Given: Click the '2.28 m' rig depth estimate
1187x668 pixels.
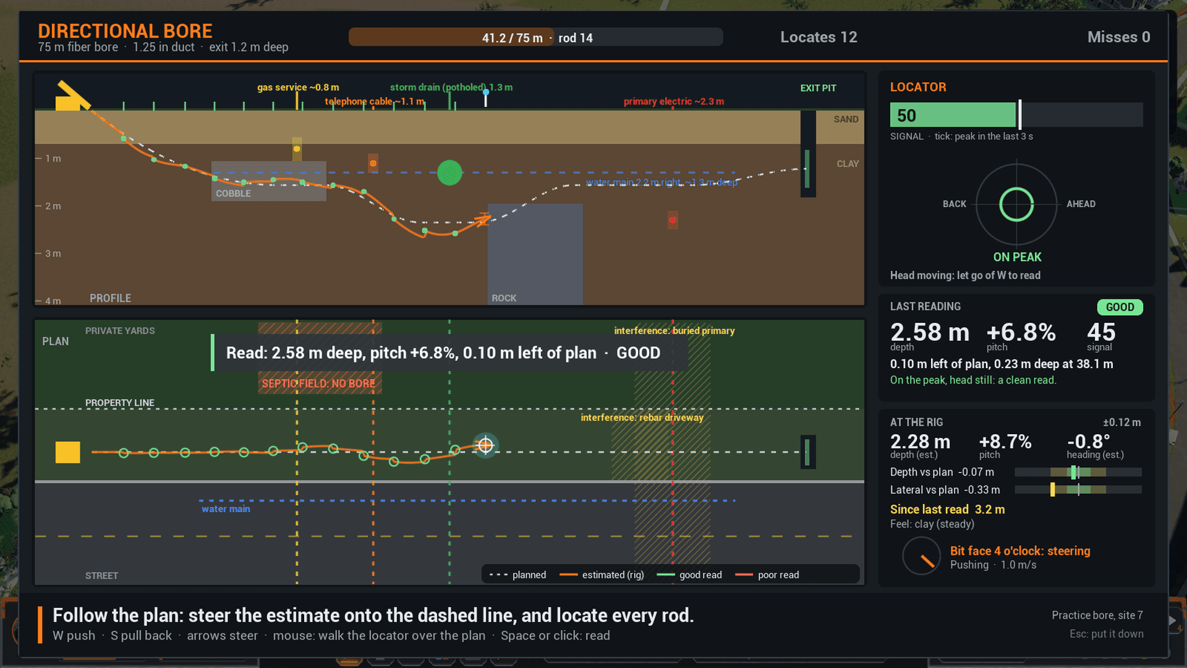Looking at the screenshot, I should click(x=920, y=442).
